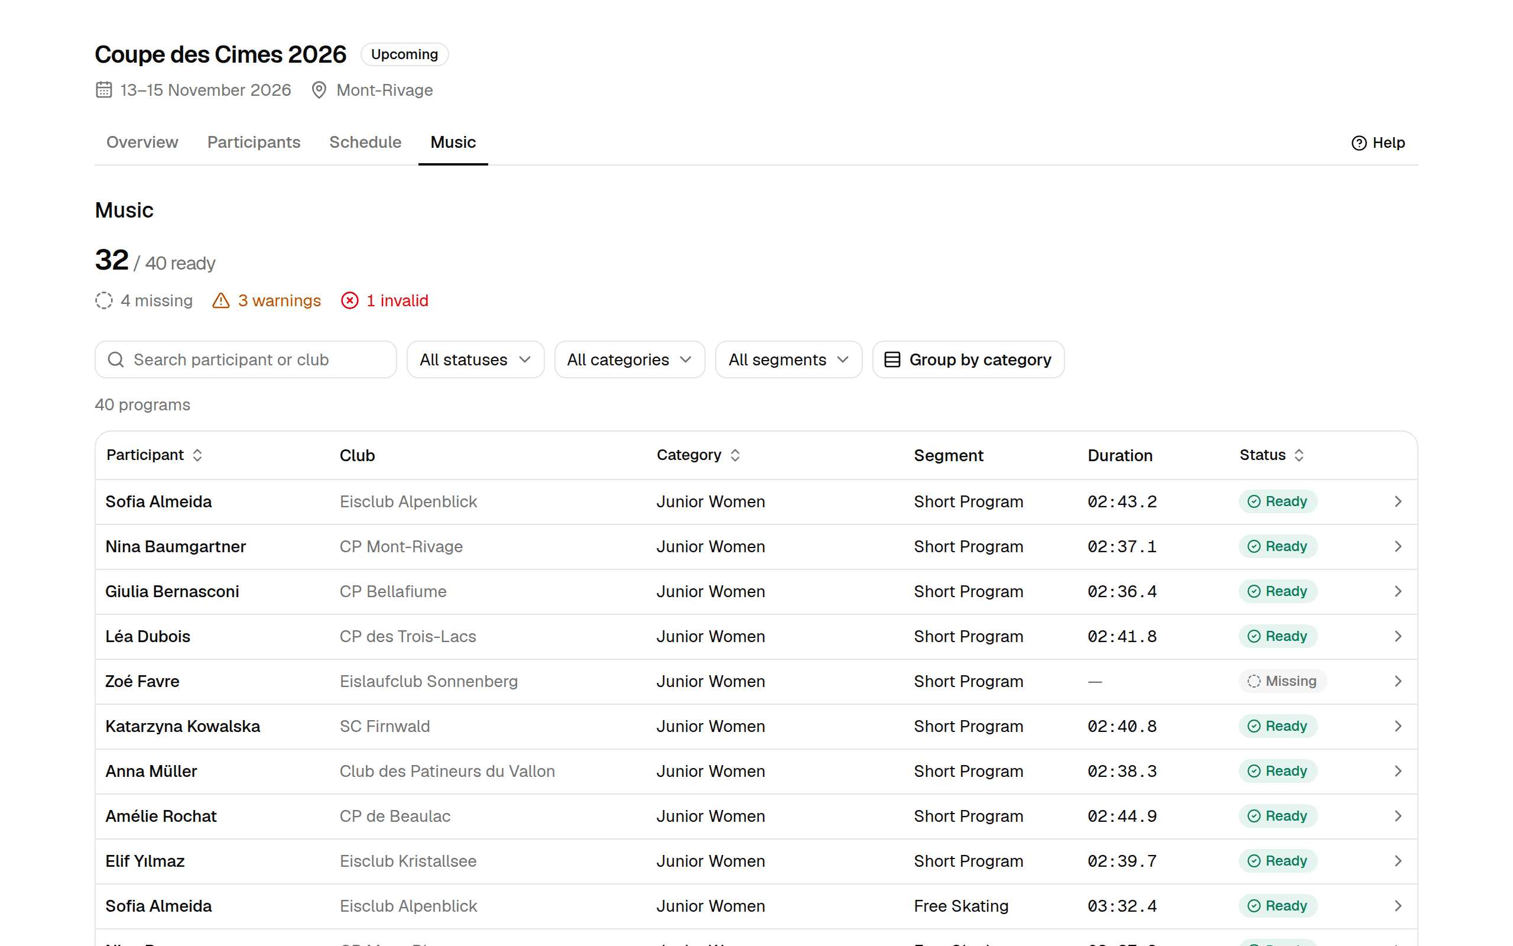Click the warning triangle icon next to 3 warnings
This screenshot has width=1513, height=946.
click(x=220, y=301)
